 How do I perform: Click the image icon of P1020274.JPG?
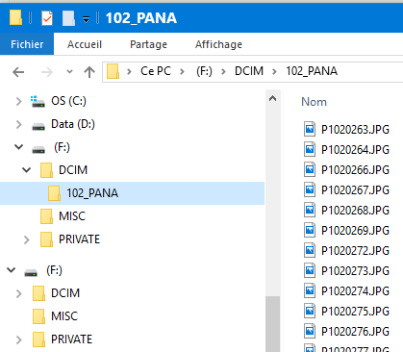[x=310, y=290]
